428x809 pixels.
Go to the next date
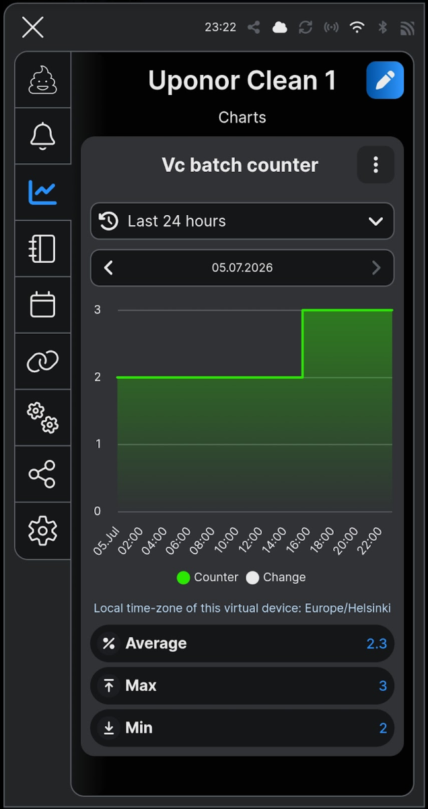pos(376,268)
